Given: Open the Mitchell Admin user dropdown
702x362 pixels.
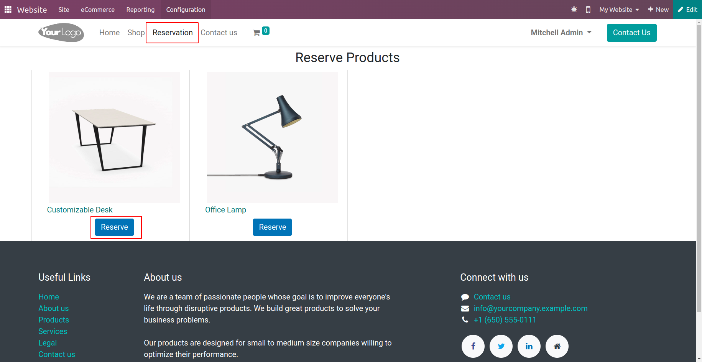Looking at the screenshot, I should 561,33.
